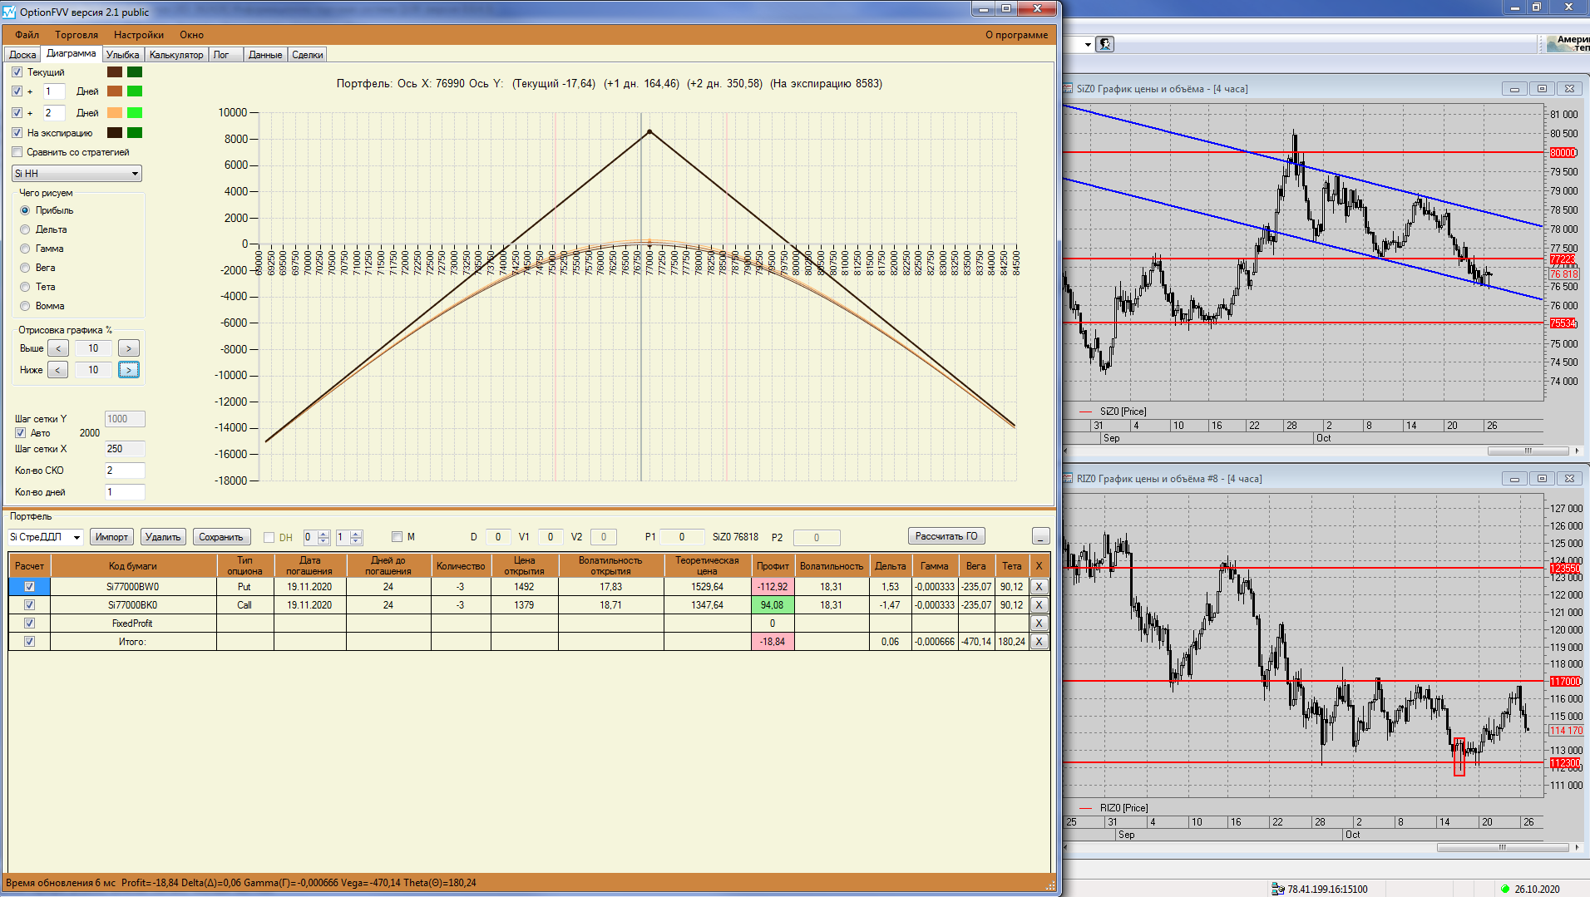Click brown swatch for +1 Дней
Viewport: 1590px width, 897px height.
click(x=115, y=91)
